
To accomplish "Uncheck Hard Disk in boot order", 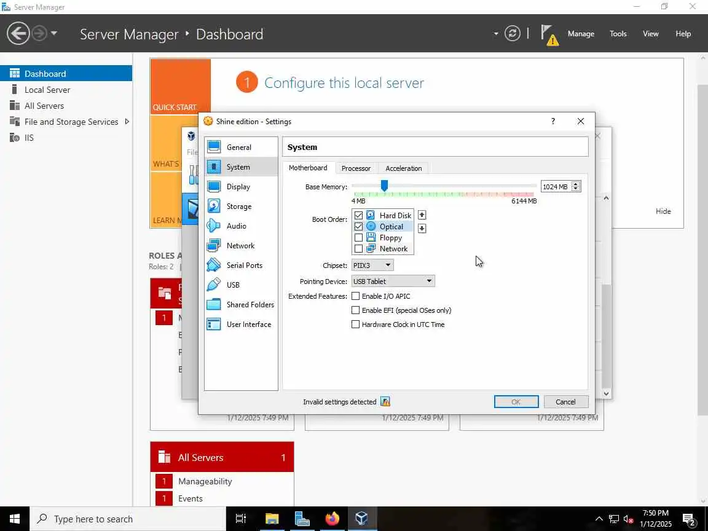I will pos(358,215).
